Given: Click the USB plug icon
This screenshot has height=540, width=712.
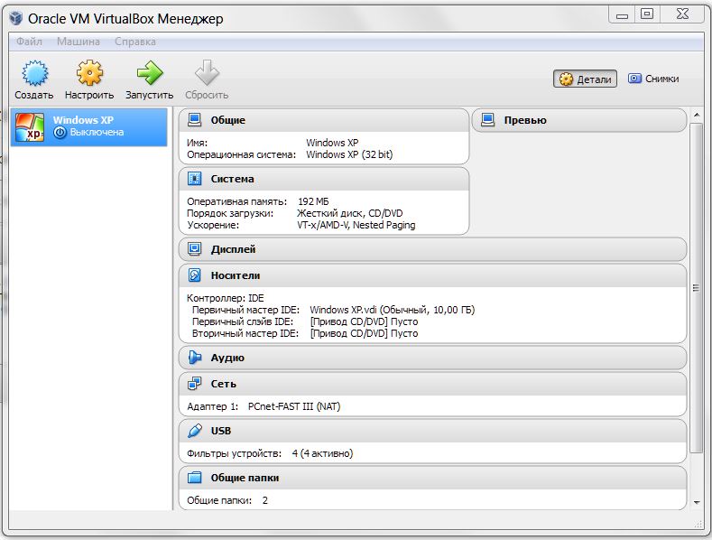Looking at the screenshot, I should click(x=194, y=431).
